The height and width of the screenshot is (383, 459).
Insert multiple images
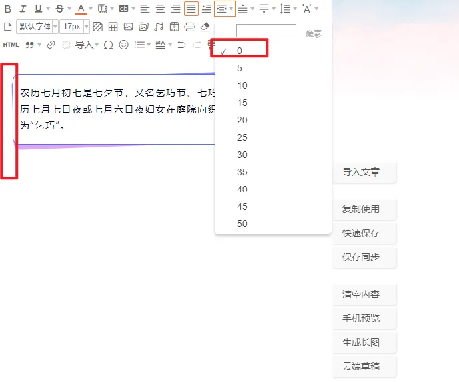coord(143,27)
